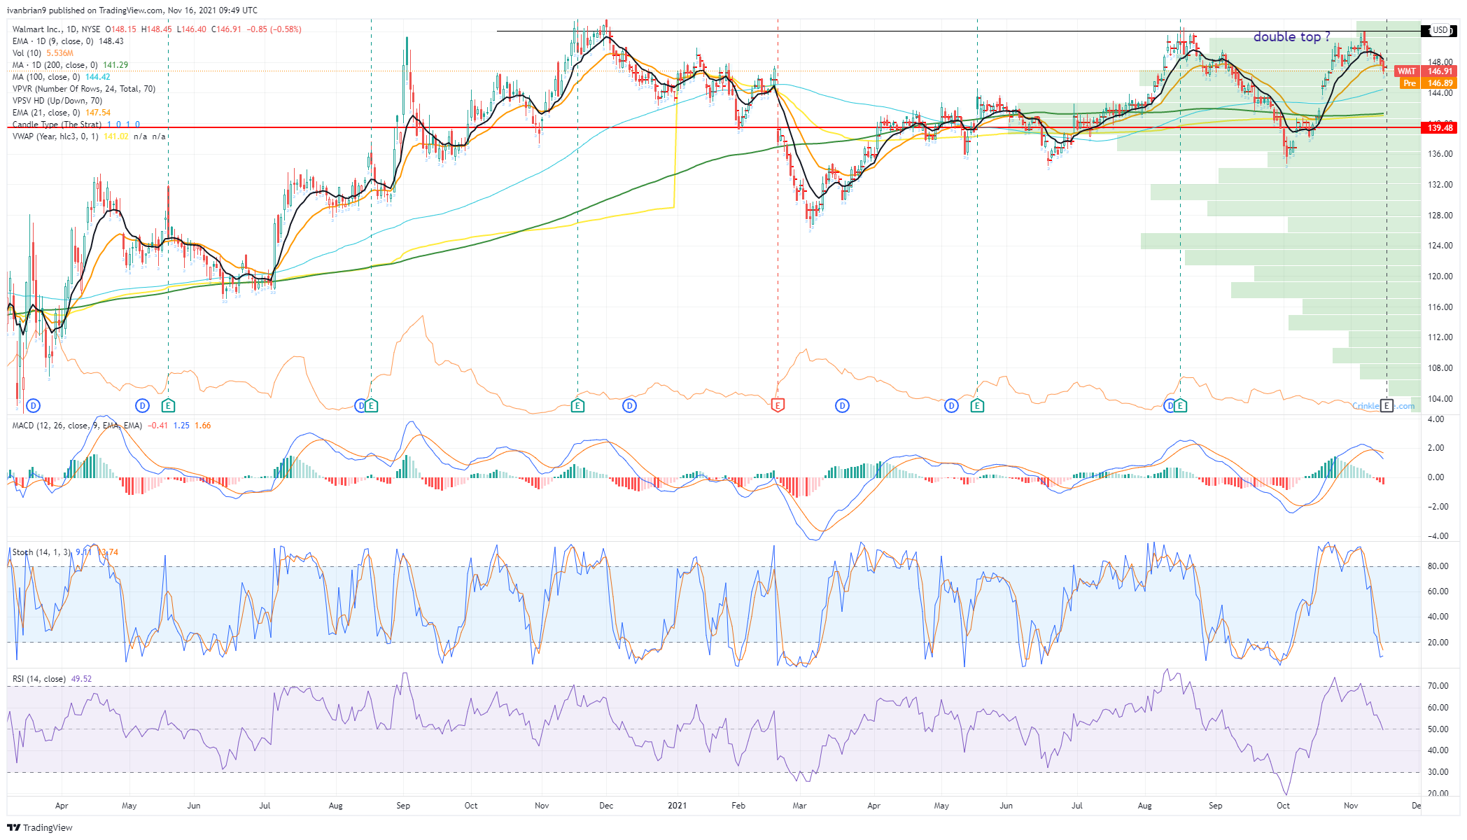Click the dividend D marker in August 2021
1467x840 pixels.
click(x=1168, y=406)
